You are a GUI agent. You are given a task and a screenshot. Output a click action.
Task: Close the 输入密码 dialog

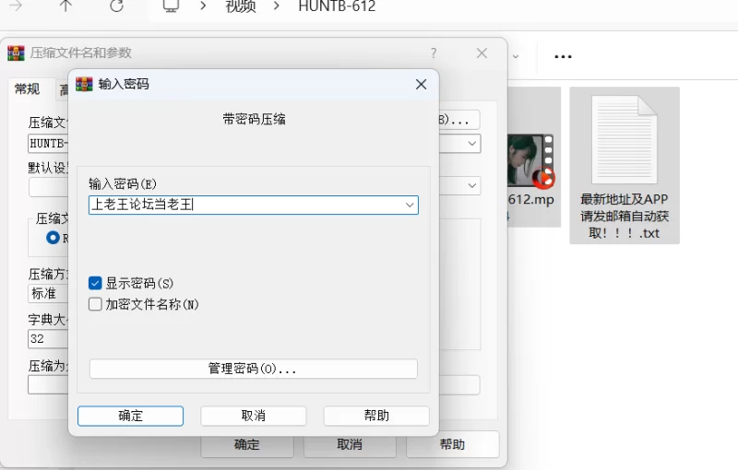coord(421,84)
